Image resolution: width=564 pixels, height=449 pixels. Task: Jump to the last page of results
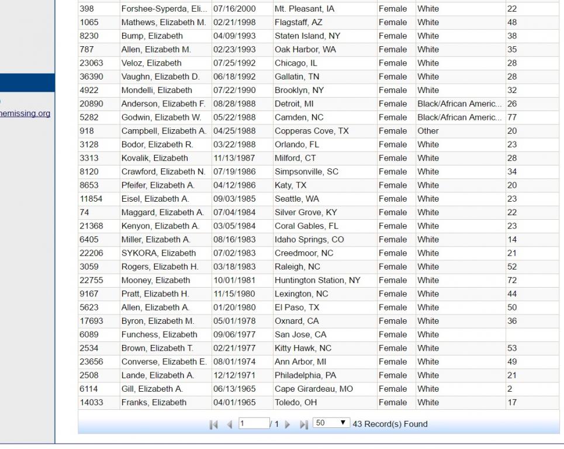pyautogui.click(x=305, y=424)
